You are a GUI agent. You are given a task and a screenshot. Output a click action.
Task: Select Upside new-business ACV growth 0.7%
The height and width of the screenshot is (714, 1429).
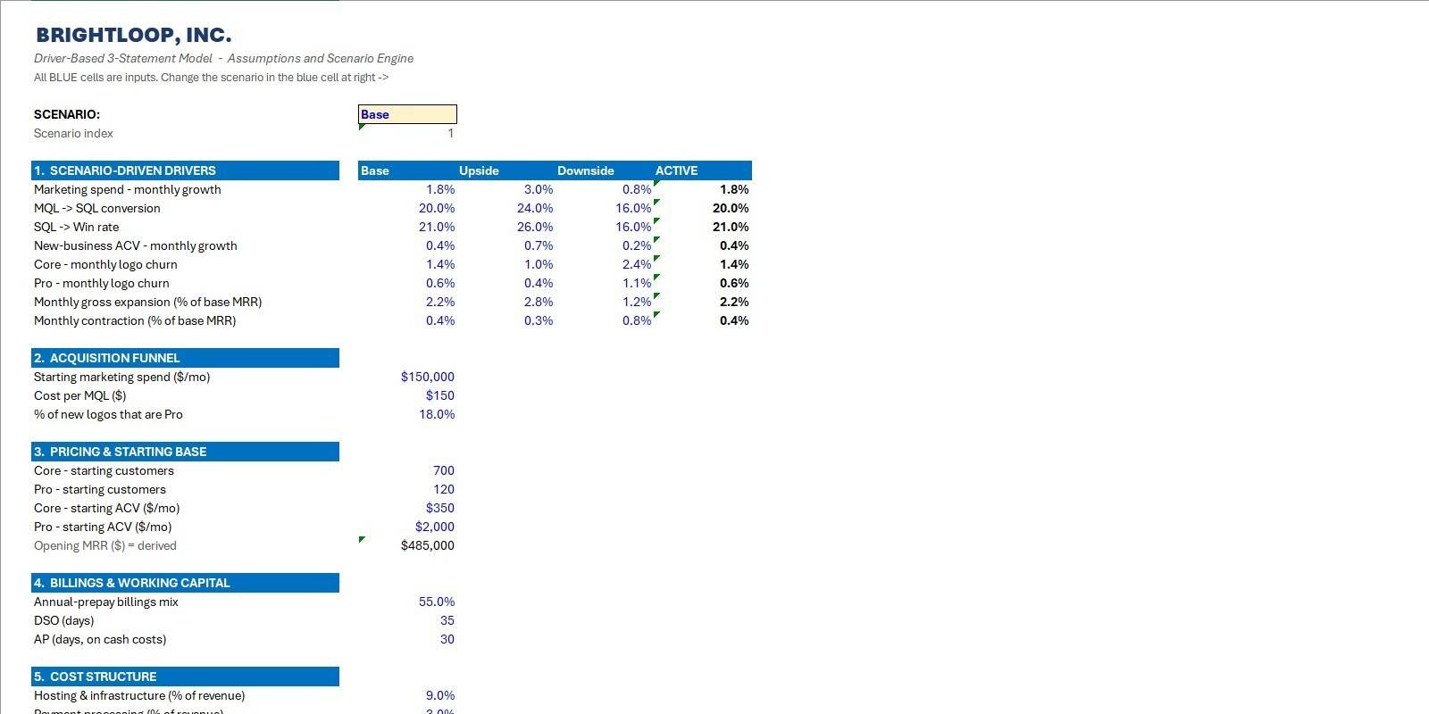tap(539, 245)
